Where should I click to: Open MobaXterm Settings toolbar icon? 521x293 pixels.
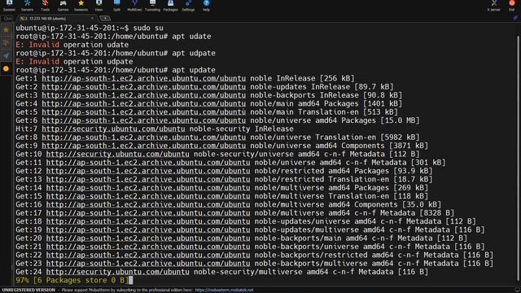tap(188, 6)
